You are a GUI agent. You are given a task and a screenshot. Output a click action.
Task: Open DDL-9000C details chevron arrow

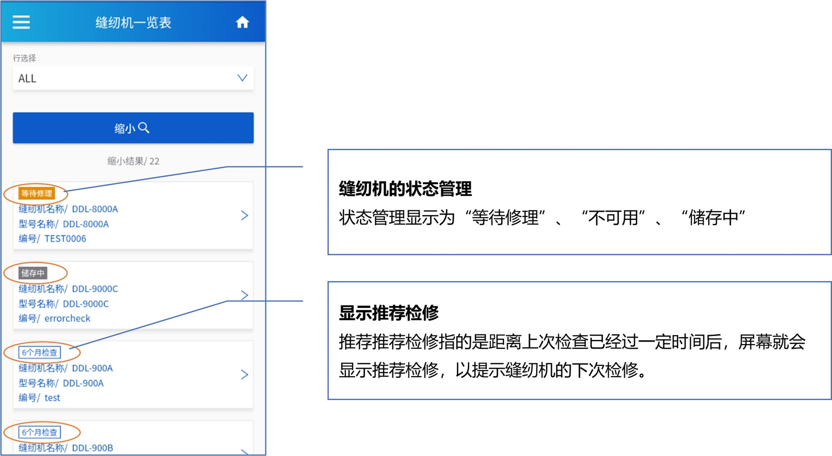[244, 295]
